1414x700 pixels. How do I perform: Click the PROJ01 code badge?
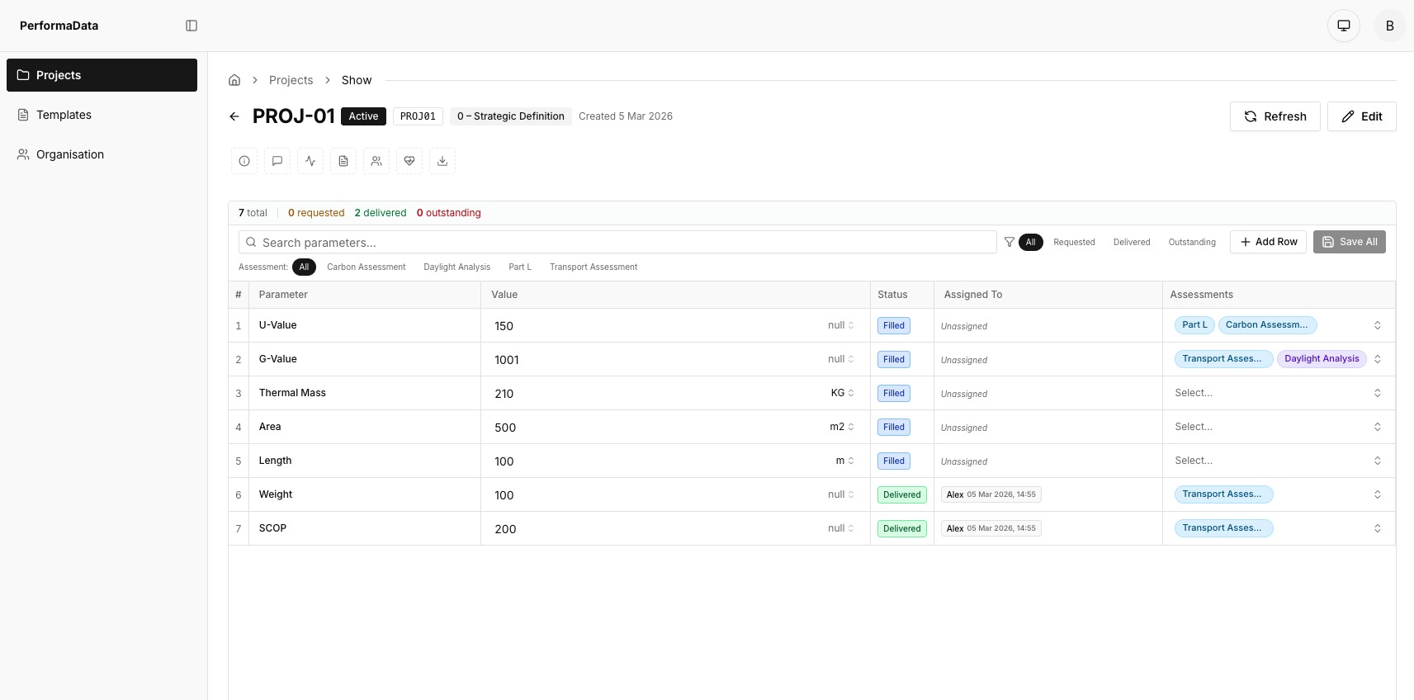pyautogui.click(x=418, y=116)
